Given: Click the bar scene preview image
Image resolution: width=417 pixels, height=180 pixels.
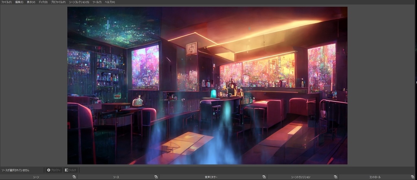Looking at the screenshot, I should point(207,86).
